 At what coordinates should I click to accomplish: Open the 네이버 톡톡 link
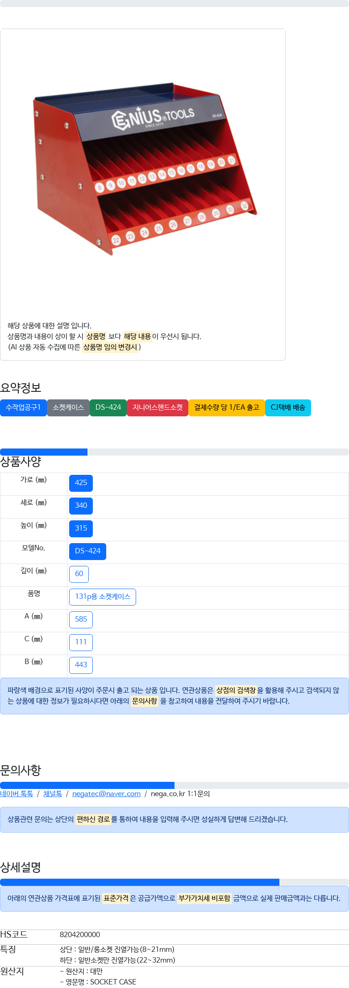17,794
